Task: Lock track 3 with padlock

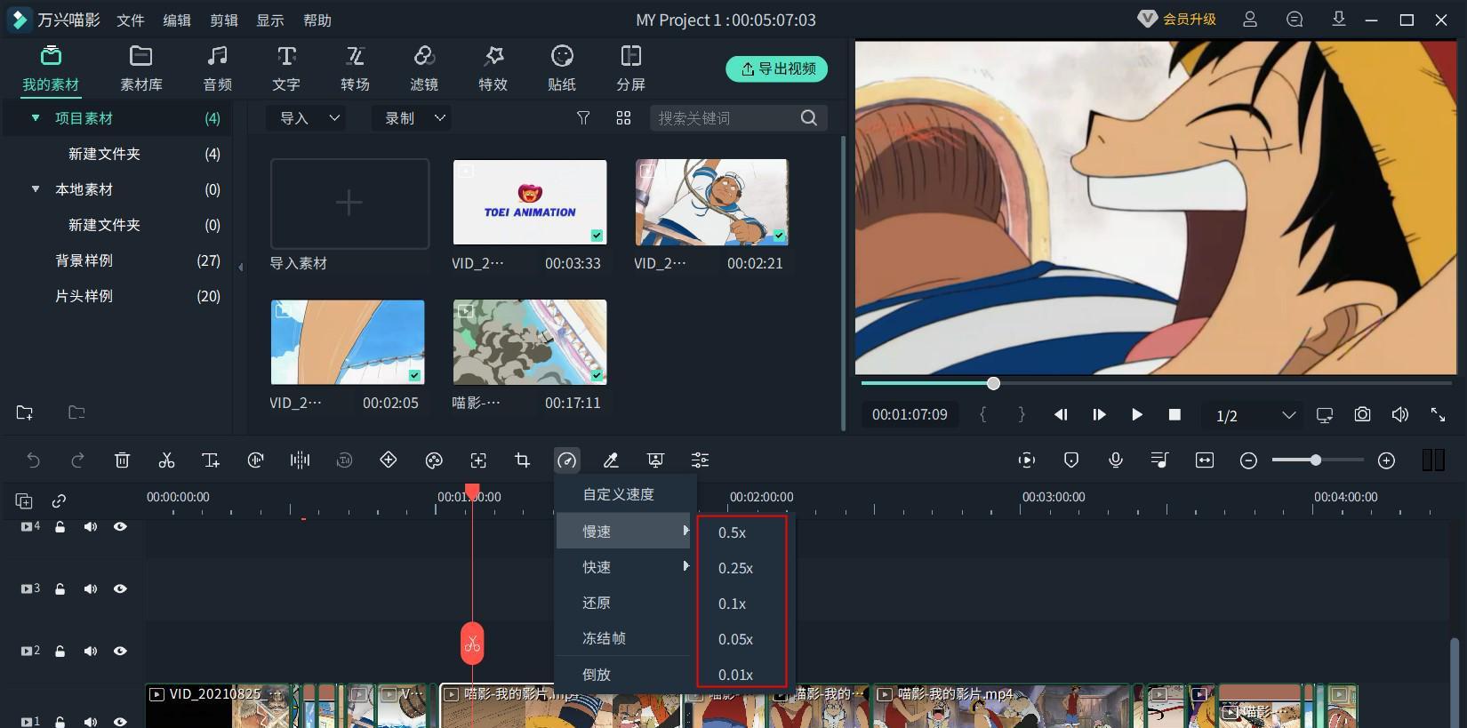Action: tap(60, 588)
